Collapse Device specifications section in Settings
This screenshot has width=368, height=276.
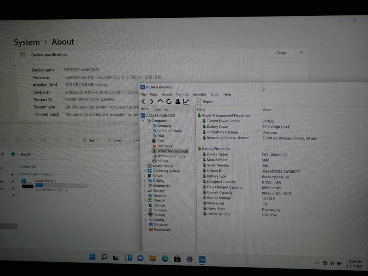click(x=301, y=52)
